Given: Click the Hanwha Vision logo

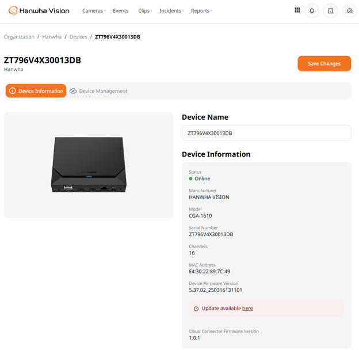Looking at the screenshot, I should (39, 10).
